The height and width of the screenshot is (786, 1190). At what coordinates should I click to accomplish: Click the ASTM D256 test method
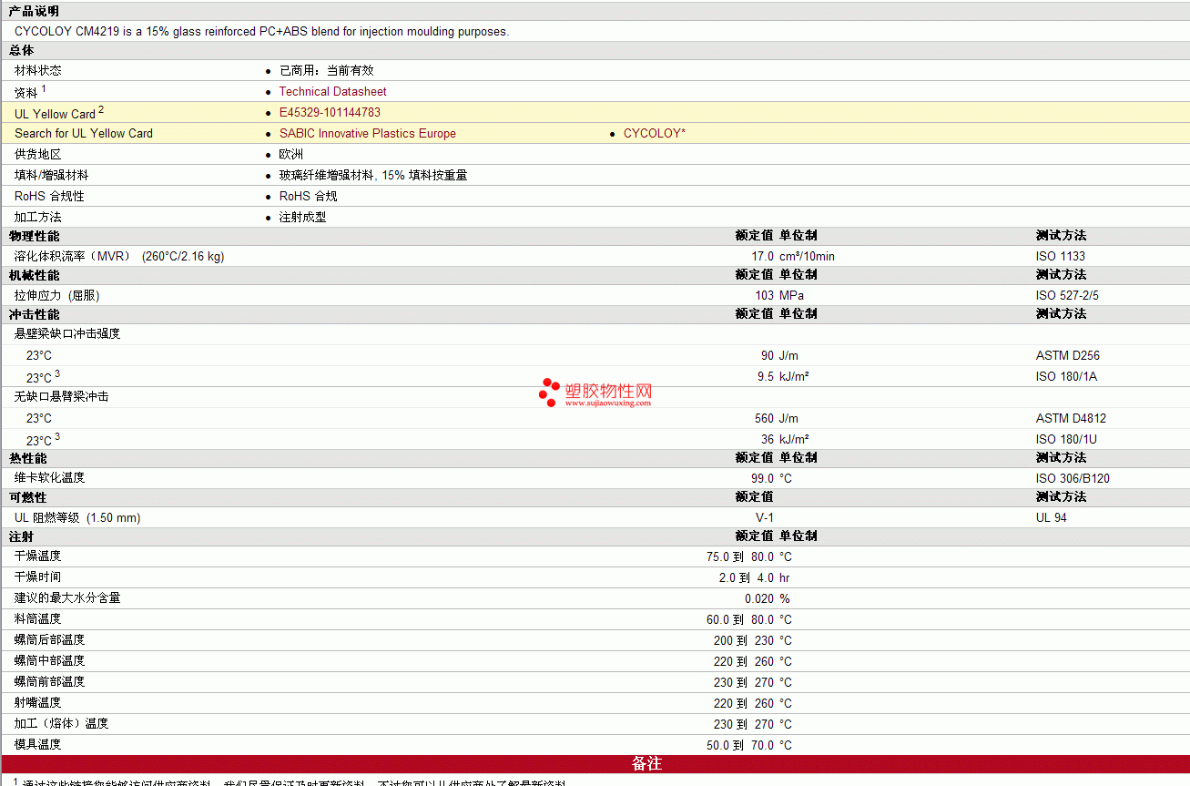point(1068,355)
